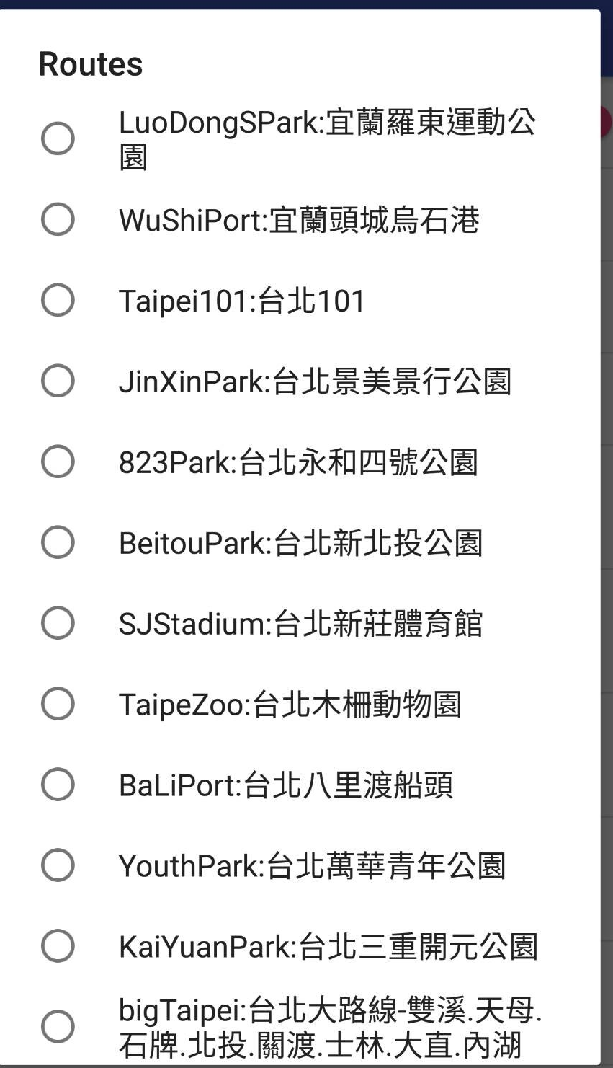Choose the WuShiPort route radio button
613x1068 pixels.
coord(58,219)
